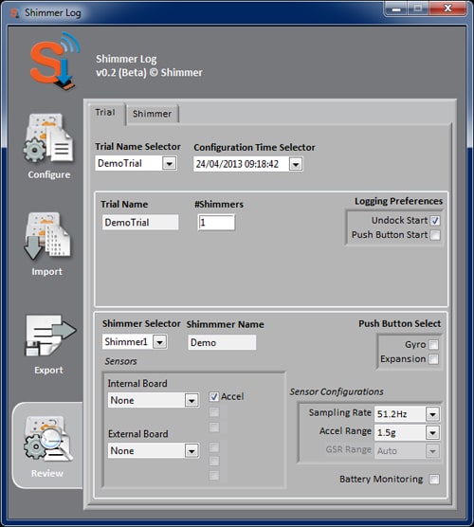
Task: Open the Configure section icon
Action: (47, 138)
